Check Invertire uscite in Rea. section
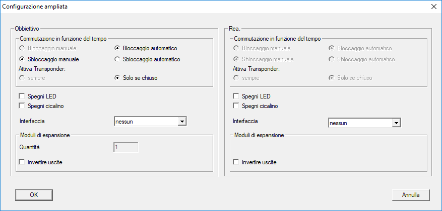The width and height of the screenshot is (442, 211). 236,162
